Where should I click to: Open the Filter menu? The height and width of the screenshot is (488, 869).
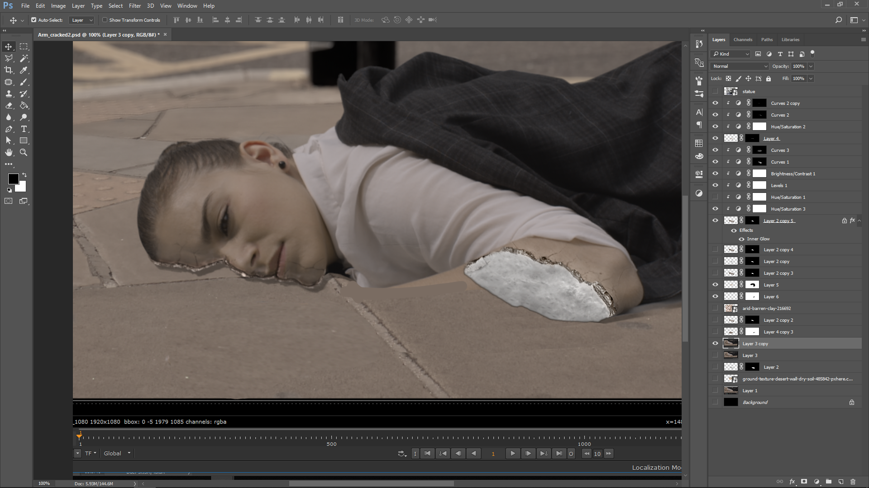(134, 6)
